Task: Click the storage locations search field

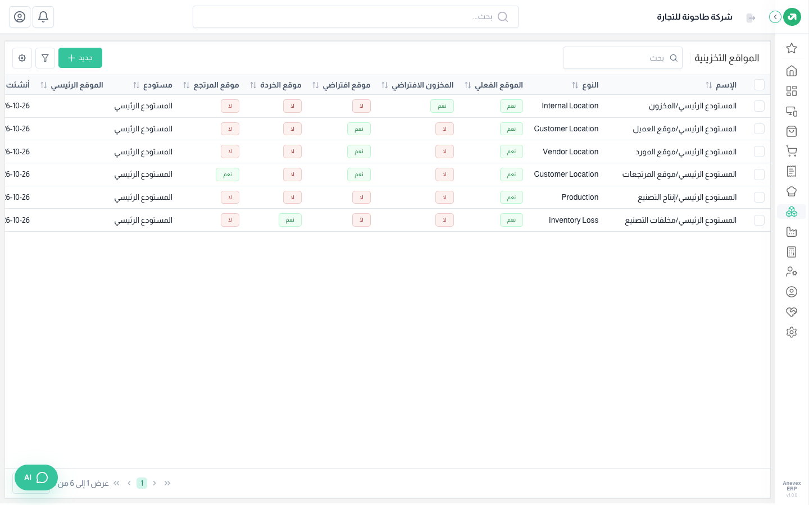Action: (x=622, y=58)
